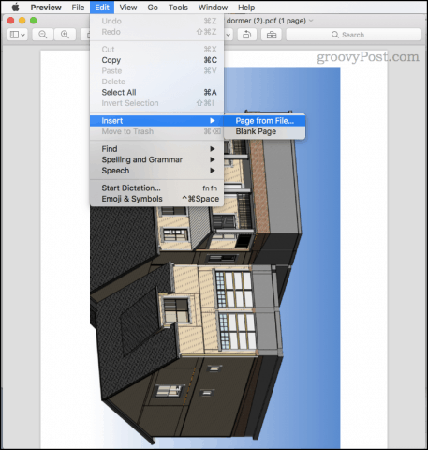Click inside the Search field
The image size is (428, 450).
click(x=353, y=35)
